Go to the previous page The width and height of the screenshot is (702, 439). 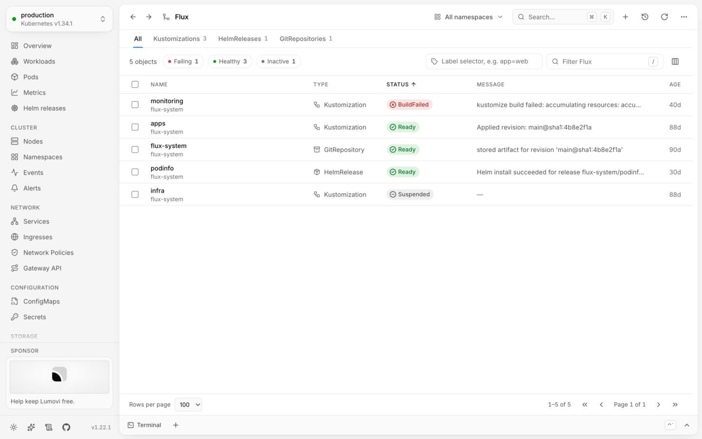coord(602,404)
